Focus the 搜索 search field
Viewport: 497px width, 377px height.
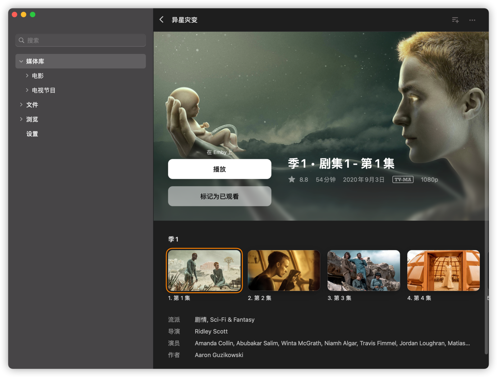81,40
